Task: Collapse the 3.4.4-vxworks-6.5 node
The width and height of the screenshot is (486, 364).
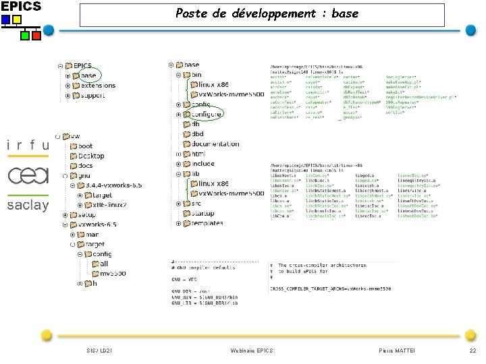Action: click(x=72, y=186)
